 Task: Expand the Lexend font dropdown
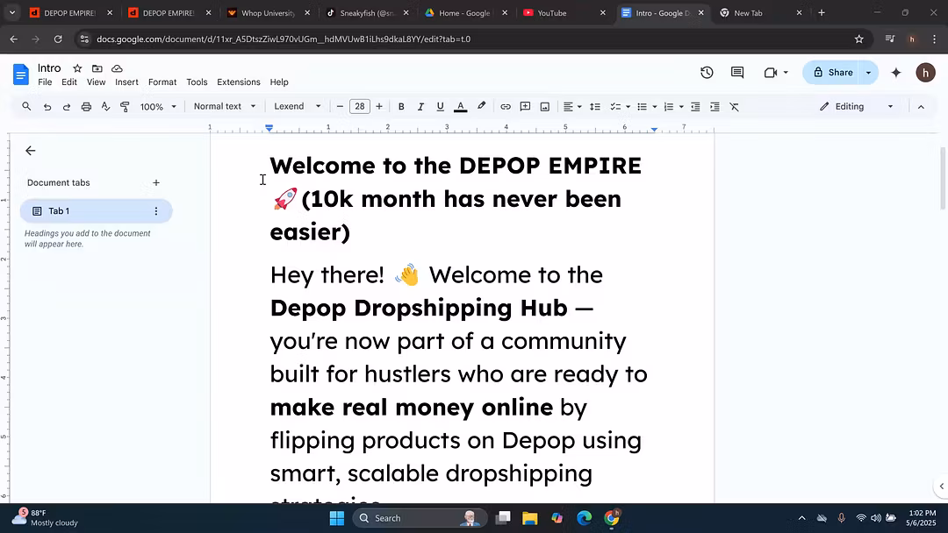coord(297,107)
